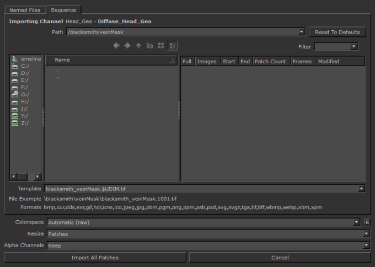The image size is (375, 267).
Task: Select the Sequence tab
Action: (x=63, y=10)
